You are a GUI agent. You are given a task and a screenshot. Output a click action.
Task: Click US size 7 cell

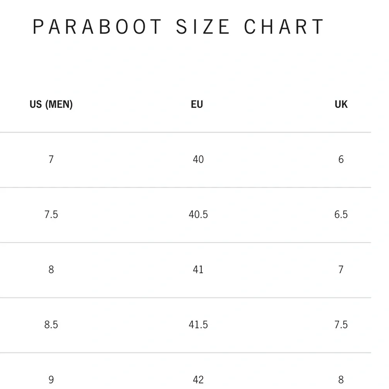click(x=51, y=159)
